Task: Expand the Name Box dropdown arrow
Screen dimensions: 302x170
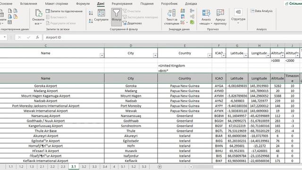Action: (x=4, y=37)
